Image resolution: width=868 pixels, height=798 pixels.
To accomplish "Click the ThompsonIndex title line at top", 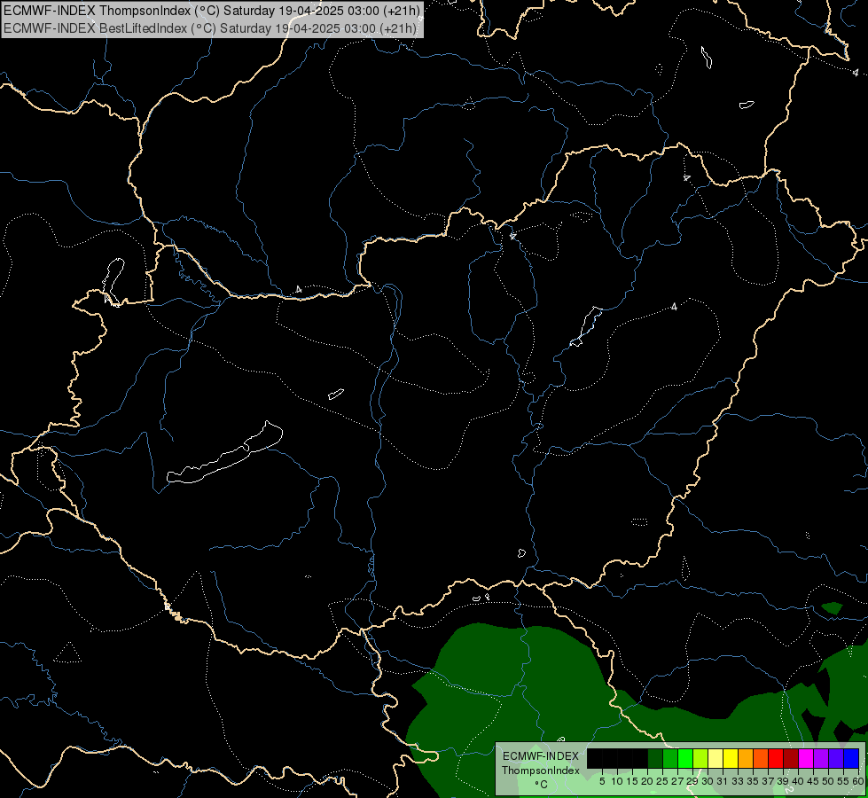I will tap(212, 10).
